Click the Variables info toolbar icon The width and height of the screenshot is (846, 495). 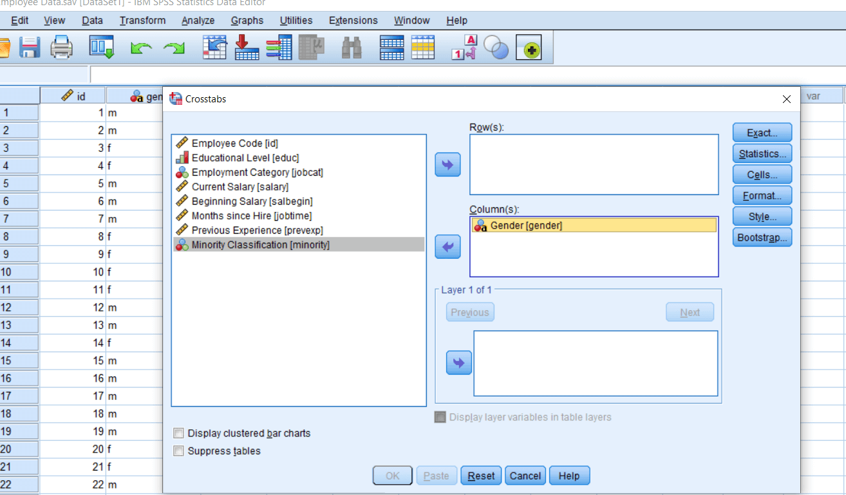[x=279, y=48]
